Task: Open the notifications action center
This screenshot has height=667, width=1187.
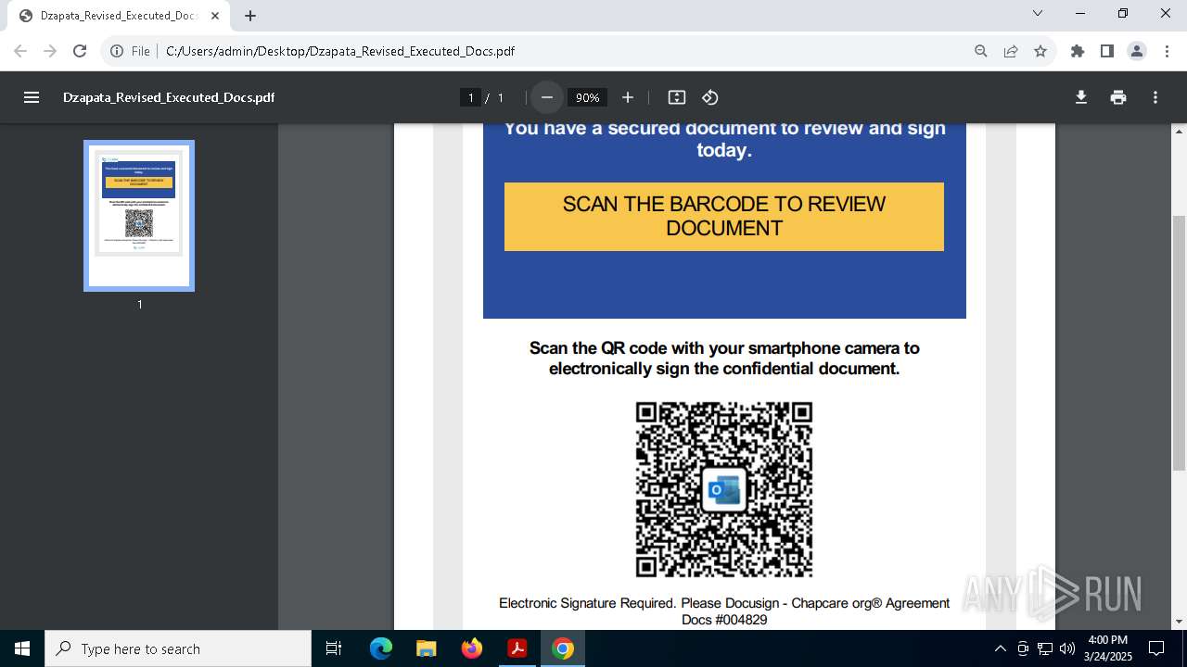Action: tap(1156, 648)
